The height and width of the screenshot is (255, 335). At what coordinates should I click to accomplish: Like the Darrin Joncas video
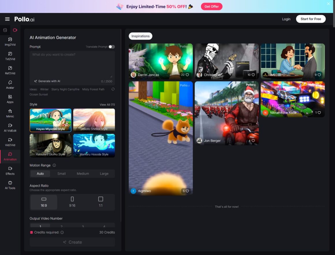[x=187, y=75]
